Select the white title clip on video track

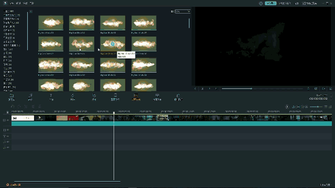(x=23, y=118)
